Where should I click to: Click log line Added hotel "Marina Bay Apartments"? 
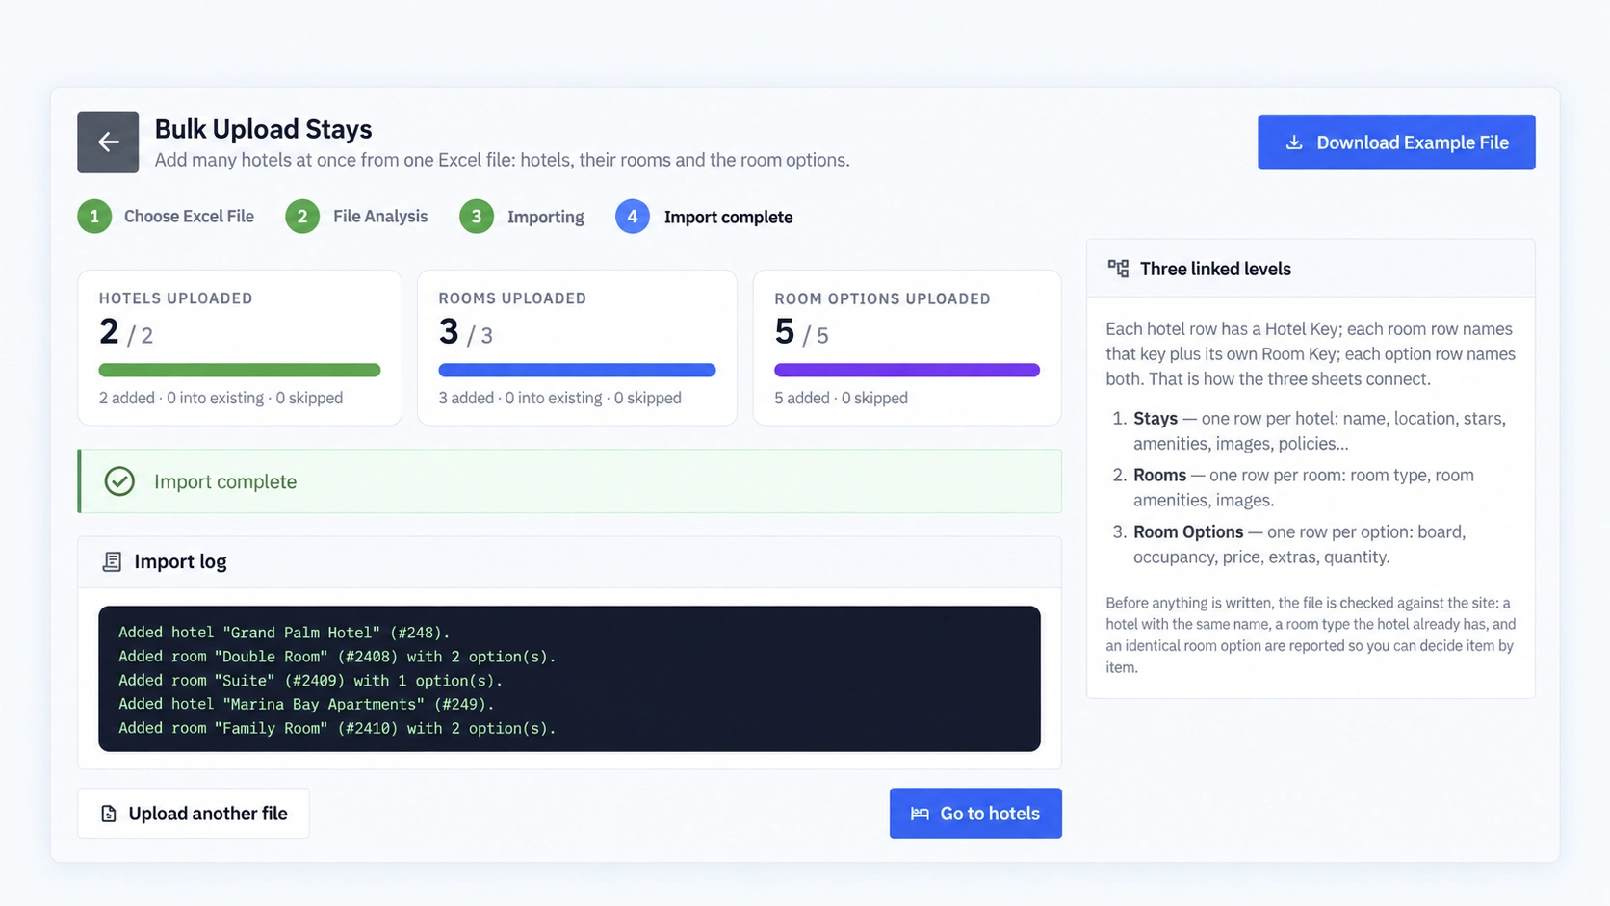tap(306, 704)
